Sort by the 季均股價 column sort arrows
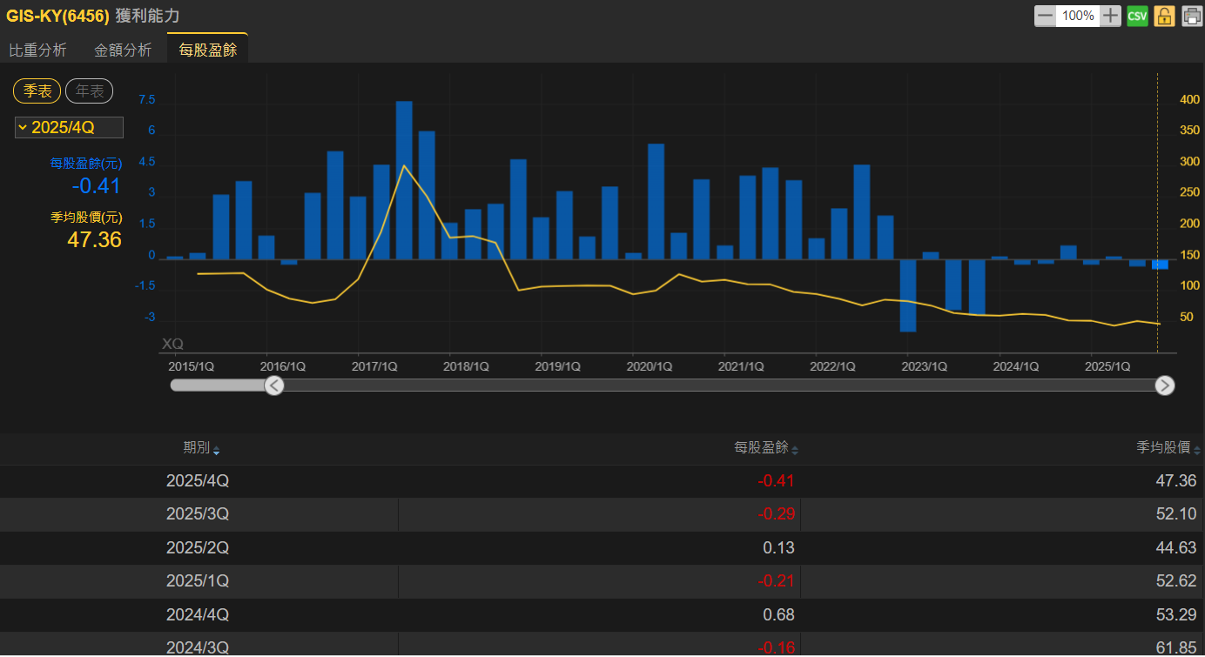Viewport: 1205px width, 657px height. point(1197,450)
